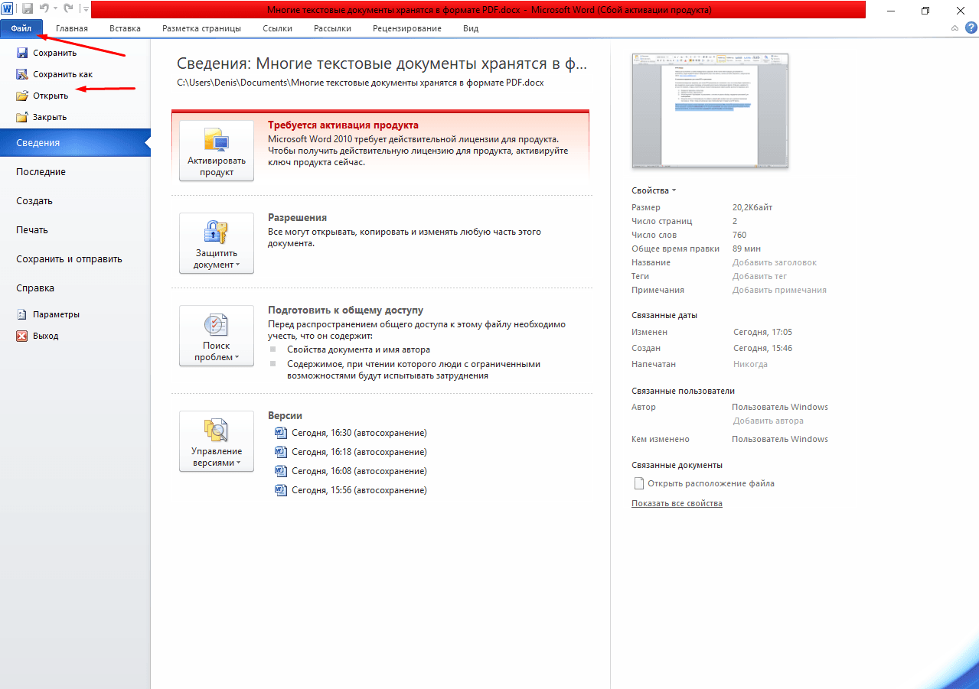Go to the Рецензирование tab
979x689 pixels.
pyautogui.click(x=407, y=28)
